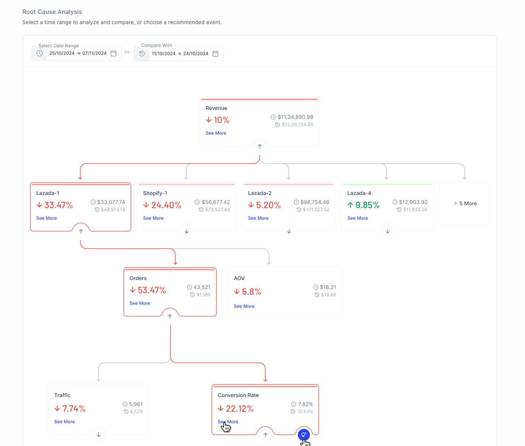The height and width of the screenshot is (446, 525).
Task: Click the $98,754.46 Lazada-2 amount
Action: point(315,202)
